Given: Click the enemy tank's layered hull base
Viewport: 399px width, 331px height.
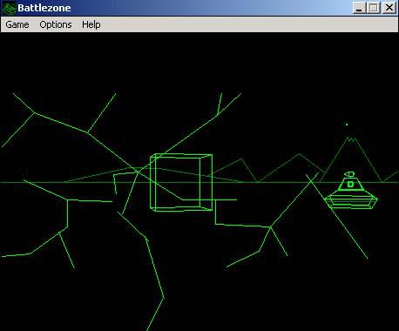Looking at the screenshot, I should coord(351,201).
